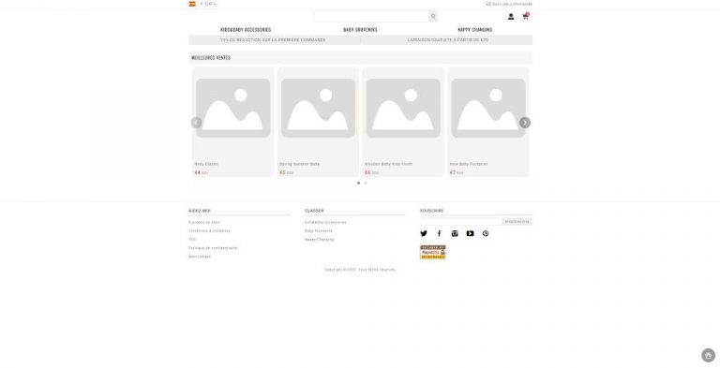Open the user account icon
The height and width of the screenshot is (368, 720).
511,17
